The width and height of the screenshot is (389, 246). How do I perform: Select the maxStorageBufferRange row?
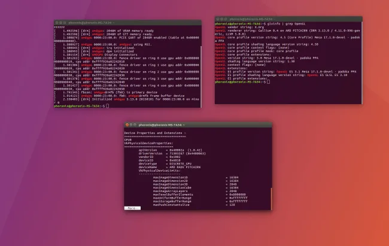pos(200,202)
